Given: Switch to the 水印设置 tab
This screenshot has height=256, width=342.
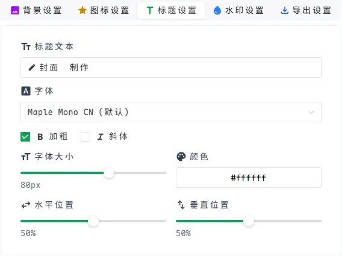Looking at the screenshot, I should [x=239, y=10].
